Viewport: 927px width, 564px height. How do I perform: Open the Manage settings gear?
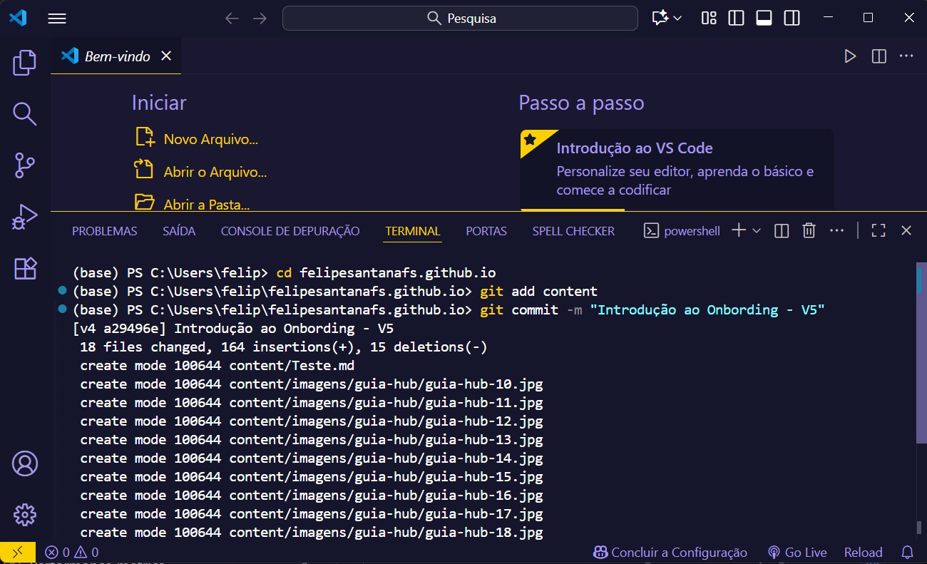click(x=24, y=514)
